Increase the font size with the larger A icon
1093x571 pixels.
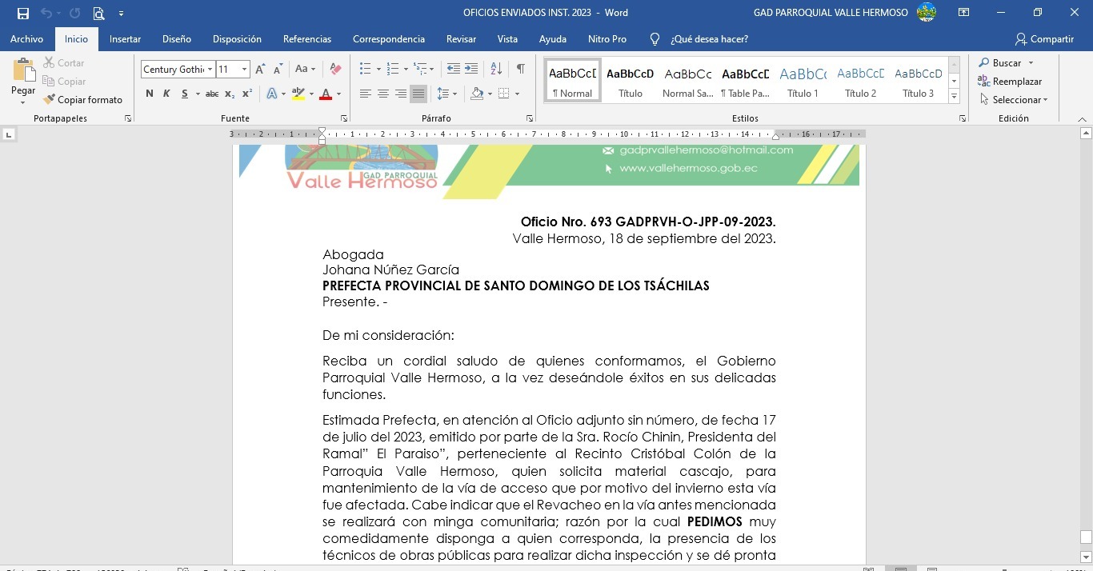tap(260, 70)
